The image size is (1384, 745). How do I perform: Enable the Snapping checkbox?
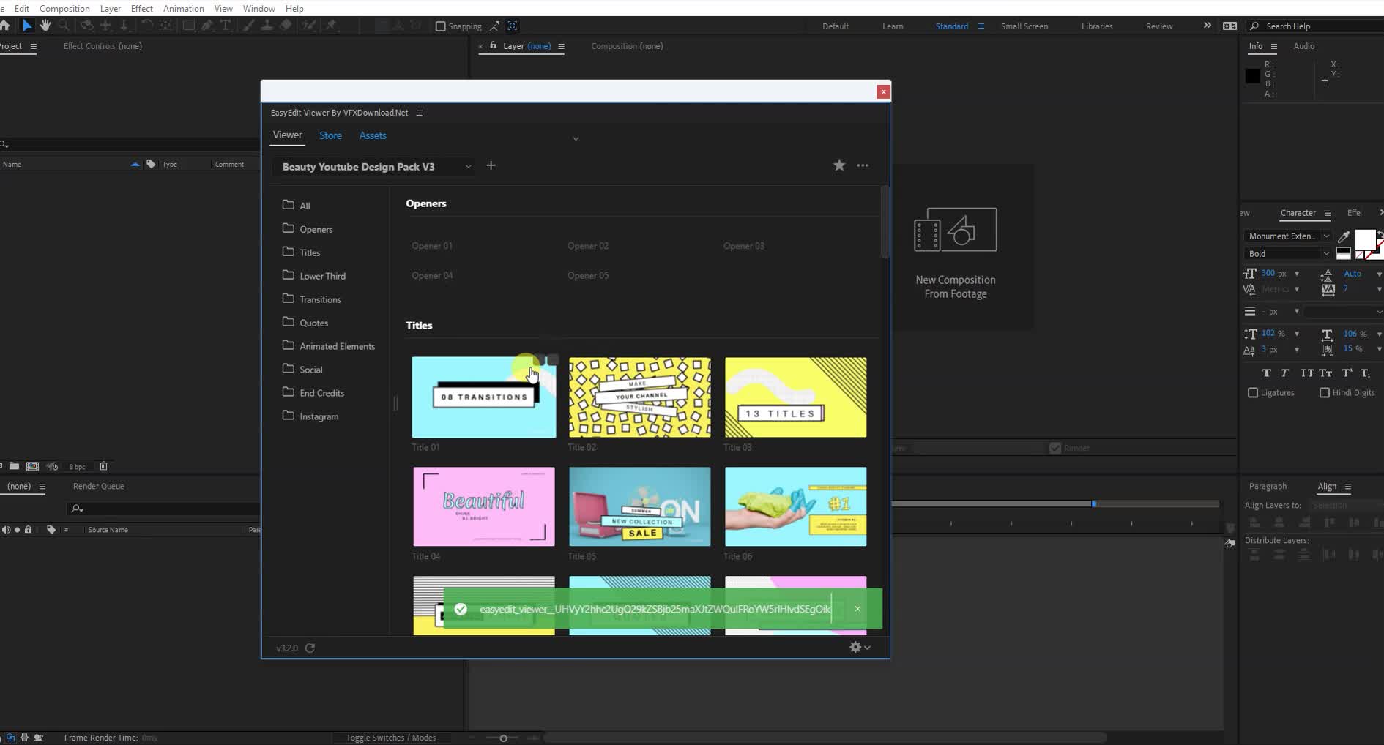coord(442,26)
